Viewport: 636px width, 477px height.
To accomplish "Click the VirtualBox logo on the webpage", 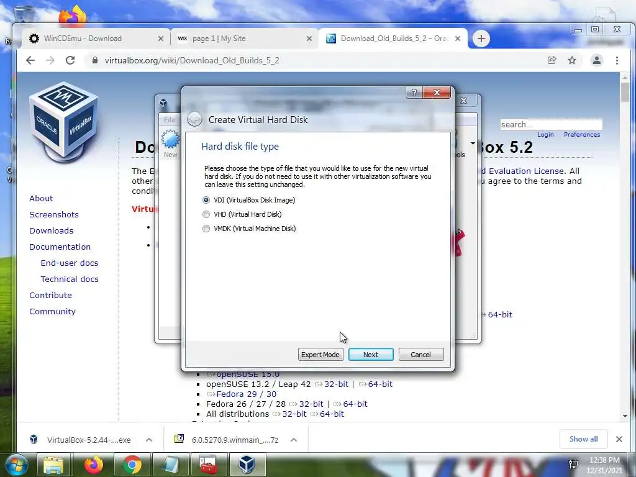I will pyautogui.click(x=64, y=121).
